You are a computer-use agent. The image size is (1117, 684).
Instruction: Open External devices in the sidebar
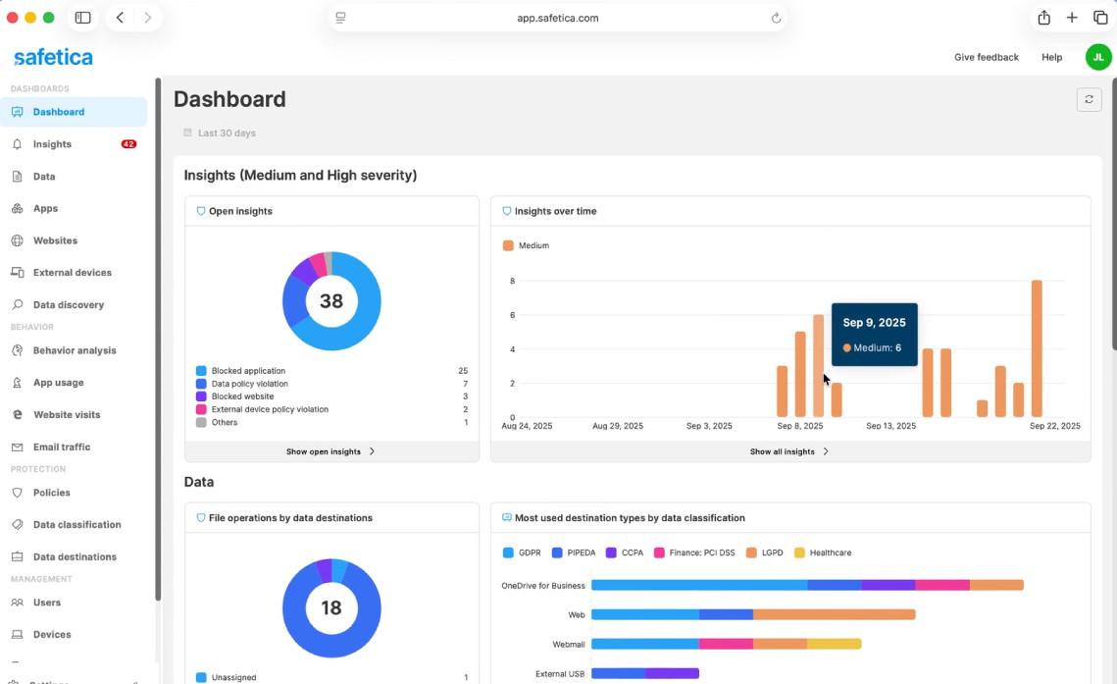coord(75,272)
